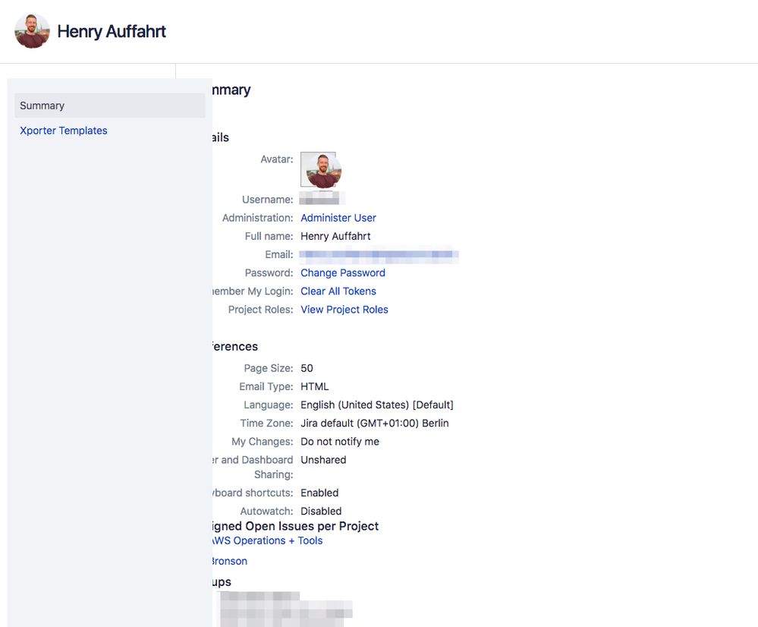This screenshot has width=758, height=627.
Task: View the user's Project Roles
Action: coord(344,309)
